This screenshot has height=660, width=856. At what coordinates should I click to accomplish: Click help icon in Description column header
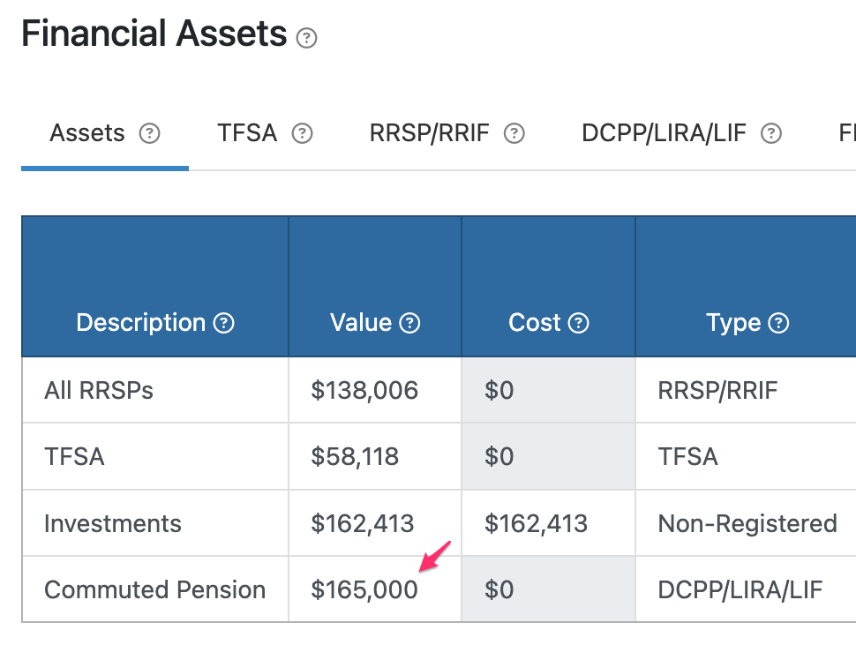click(x=225, y=324)
